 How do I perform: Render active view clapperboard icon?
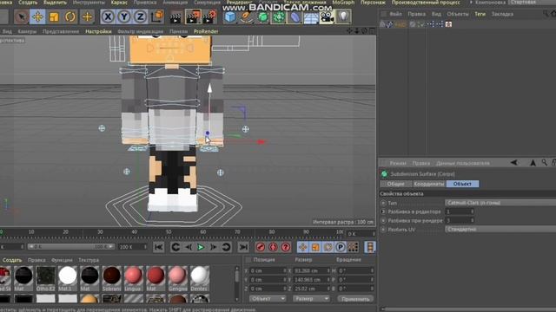pyautogui.click(x=175, y=16)
